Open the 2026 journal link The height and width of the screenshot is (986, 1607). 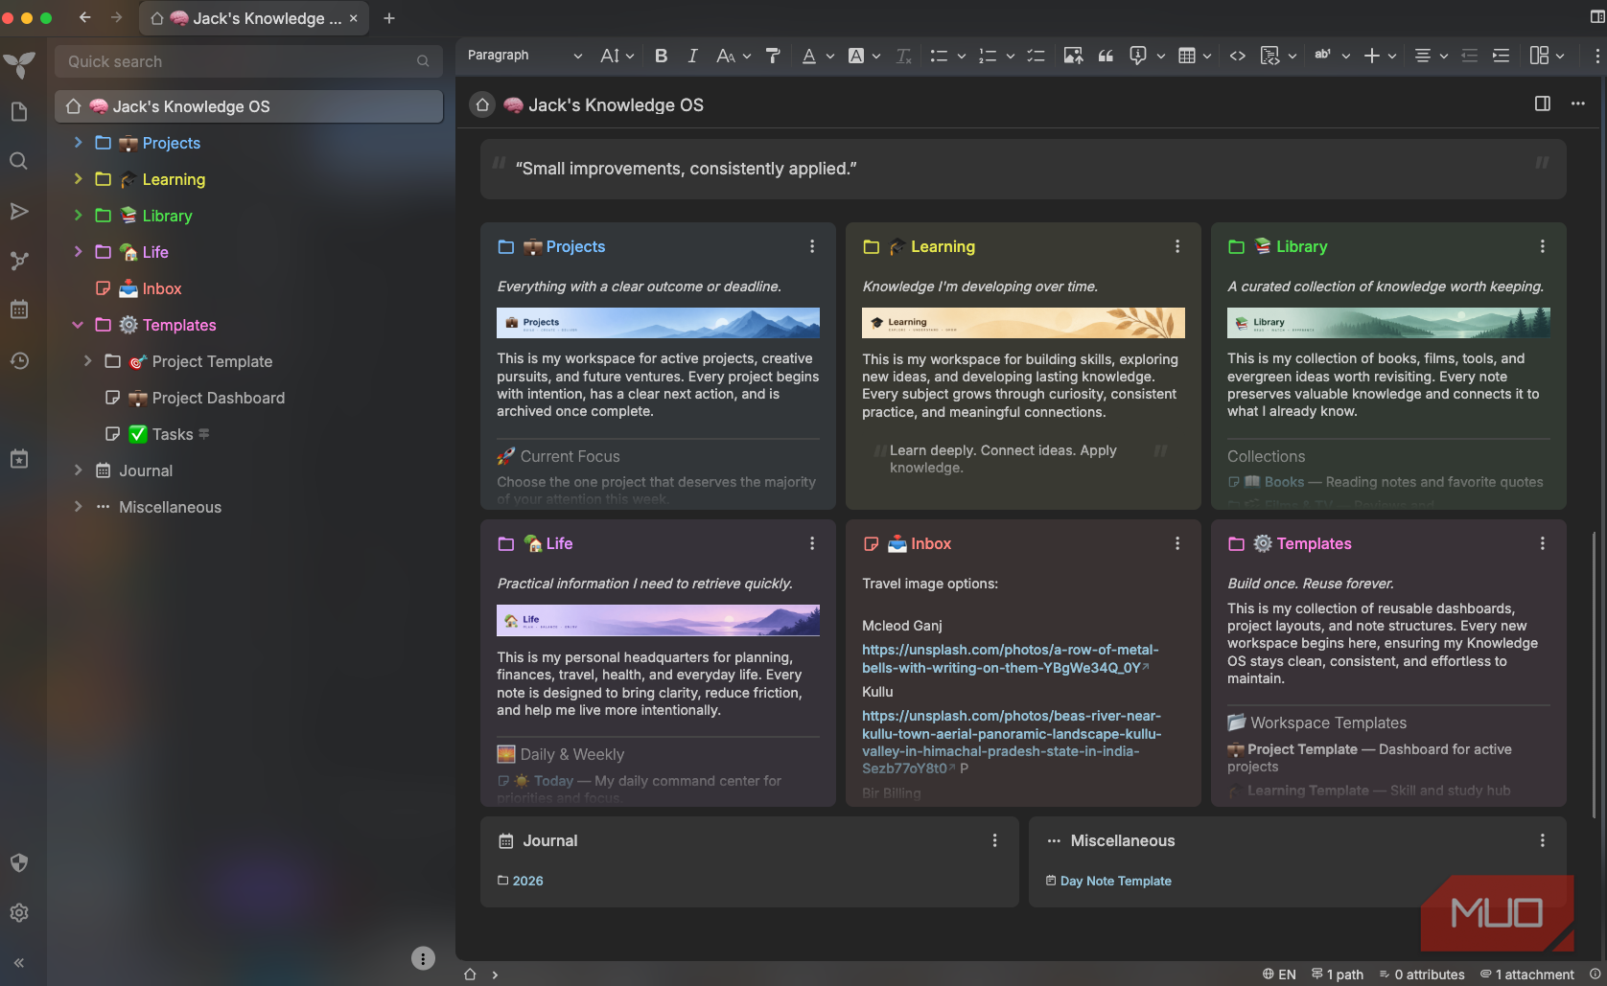[x=527, y=881]
